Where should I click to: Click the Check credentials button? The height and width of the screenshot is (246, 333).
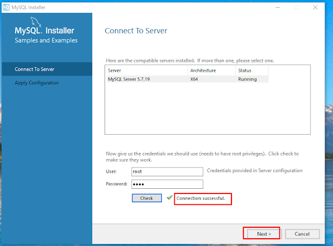(147, 198)
